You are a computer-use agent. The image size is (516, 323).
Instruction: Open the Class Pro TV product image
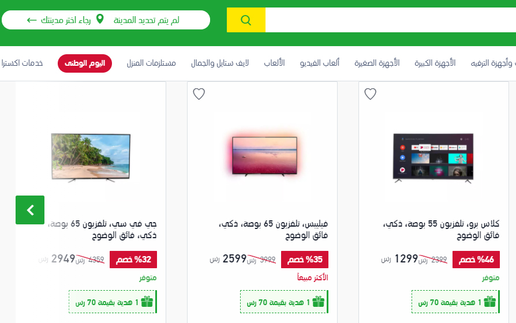point(433,157)
